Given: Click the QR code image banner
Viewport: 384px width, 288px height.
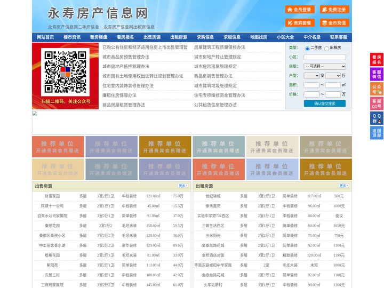Looking at the screenshot, I should point(66,76).
